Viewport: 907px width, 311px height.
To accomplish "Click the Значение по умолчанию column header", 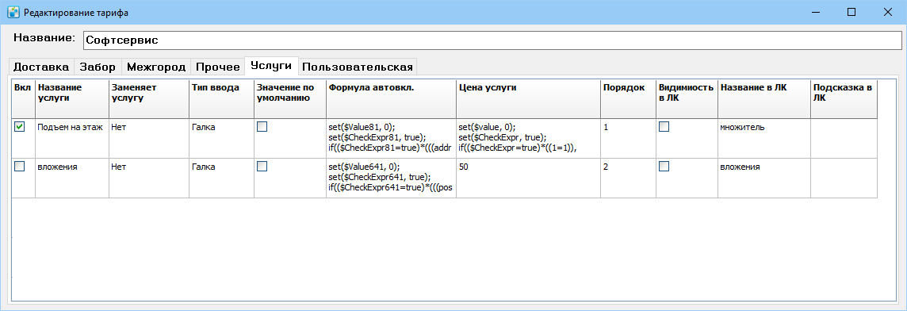I will coord(290,98).
